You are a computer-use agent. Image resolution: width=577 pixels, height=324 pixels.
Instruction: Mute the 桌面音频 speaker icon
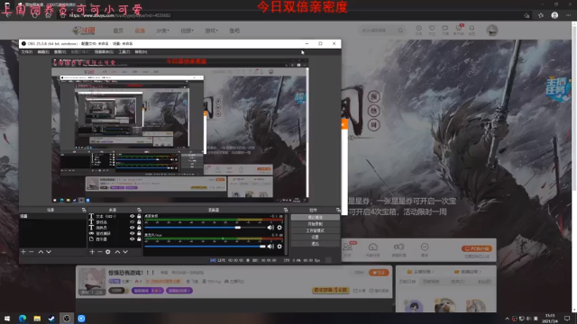tap(270, 228)
